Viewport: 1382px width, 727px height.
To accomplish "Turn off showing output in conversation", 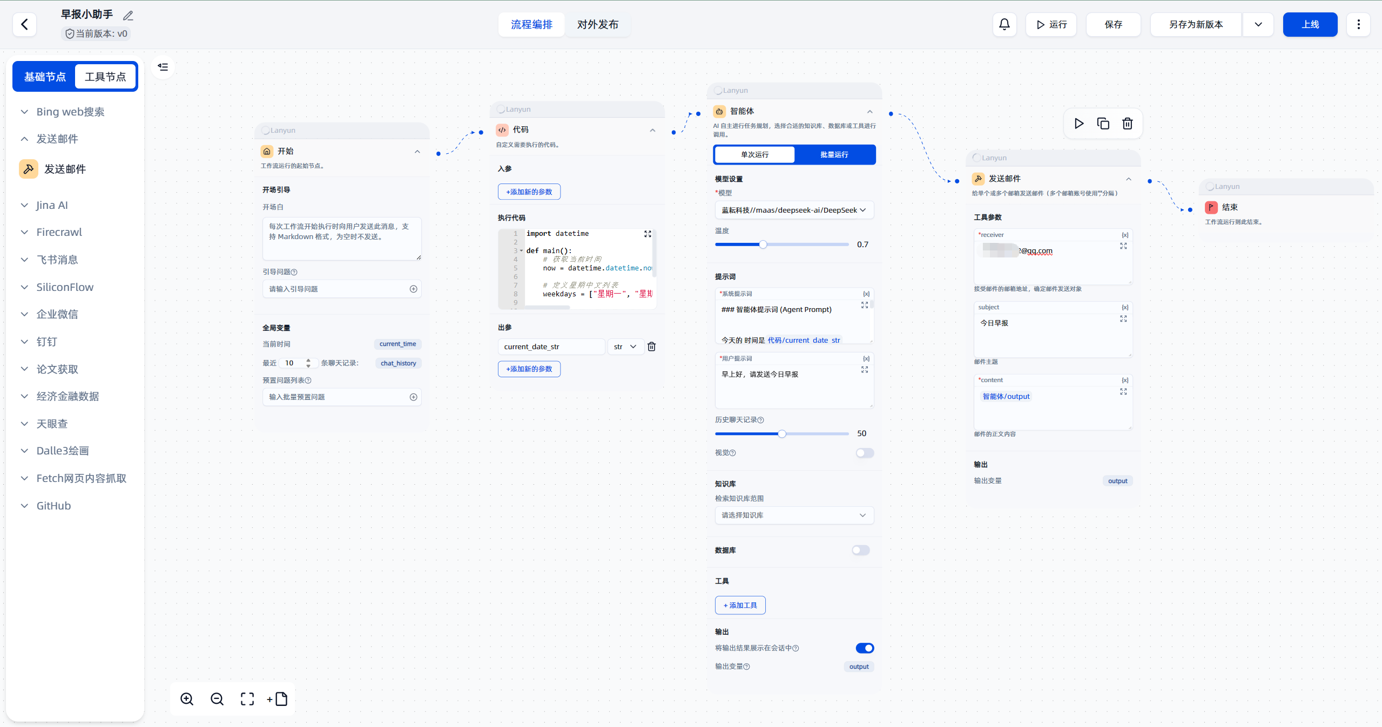I will tap(864, 648).
